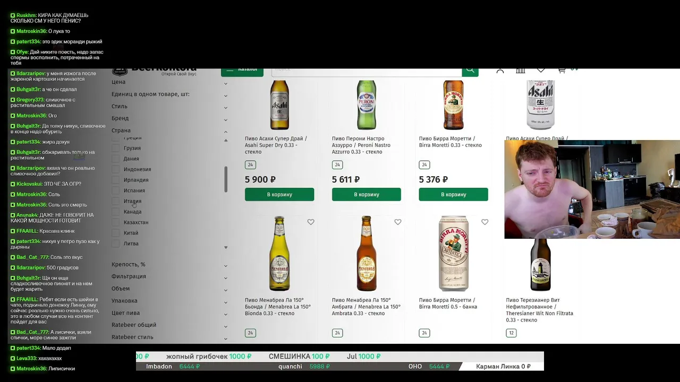Click the 5 611 ₽ Peroni price
The width and height of the screenshot is (680, 382).
(x=346, y=180)
